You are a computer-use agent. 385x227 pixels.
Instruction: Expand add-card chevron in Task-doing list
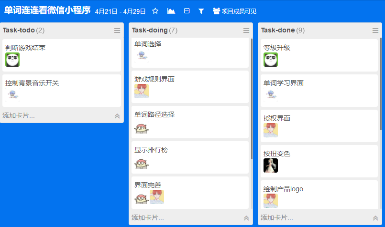246,218
